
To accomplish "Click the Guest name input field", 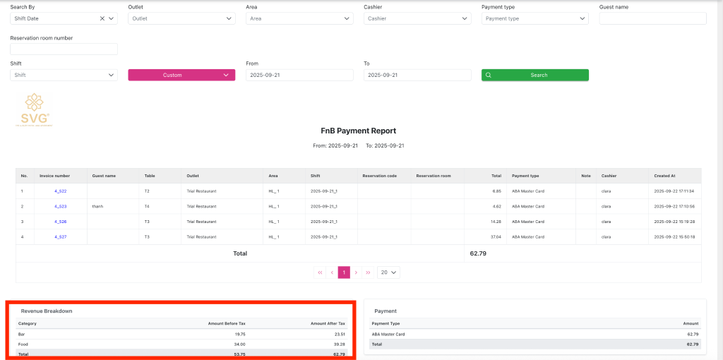I will tap(652, 19).
